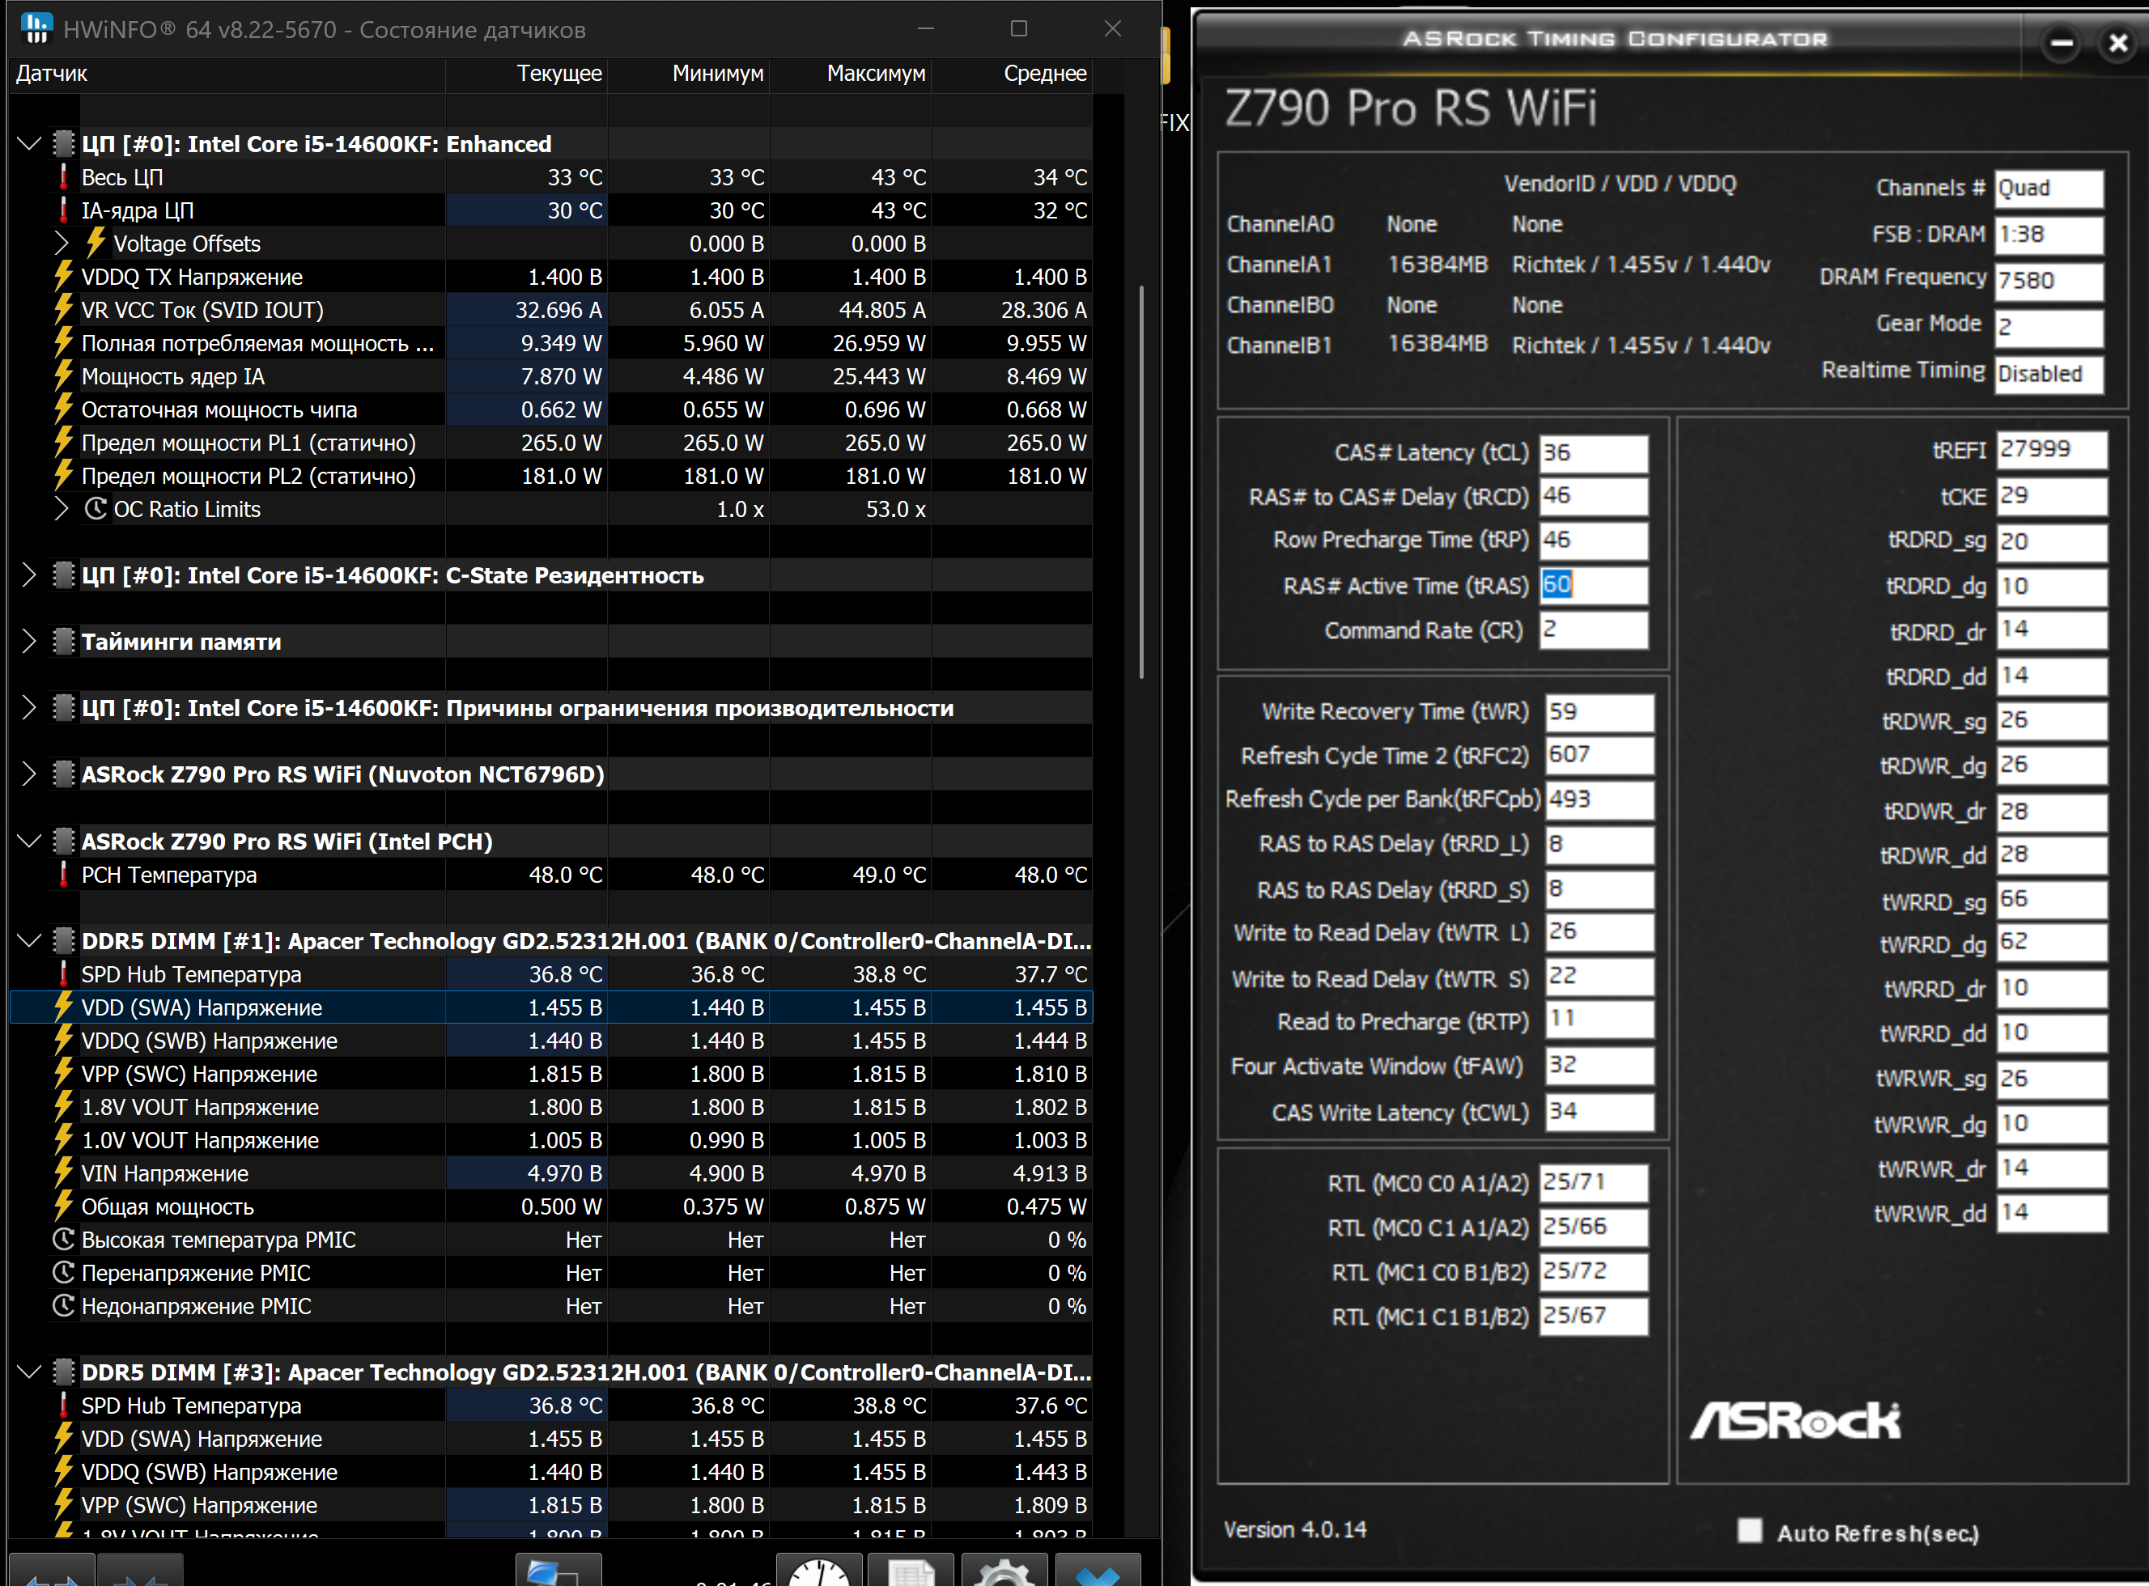The width and height of the screenshot is (2149, 1586).
Task: Expand the Тайминги памяти section
Action: pos(29,642)
